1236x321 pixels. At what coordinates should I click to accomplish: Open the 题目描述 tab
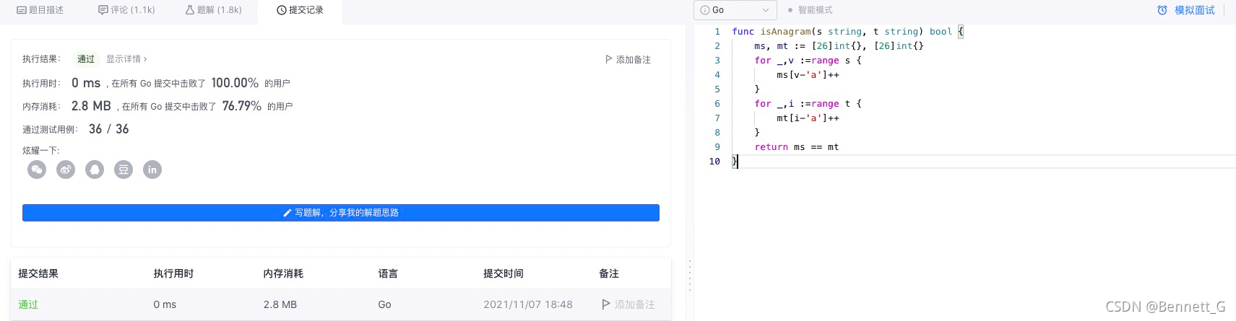click(x=40, y=10)
